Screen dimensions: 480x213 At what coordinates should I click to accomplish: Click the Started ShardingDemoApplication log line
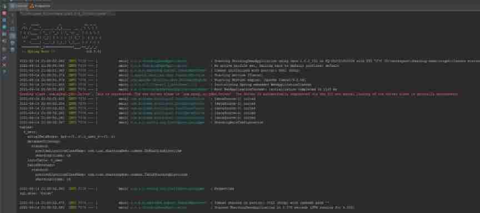[187, 207]
